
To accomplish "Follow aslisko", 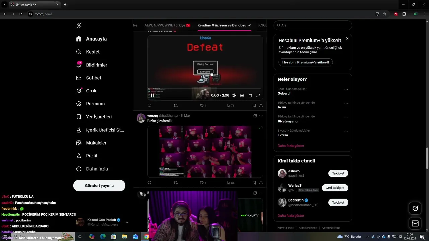I will [338, 173].
